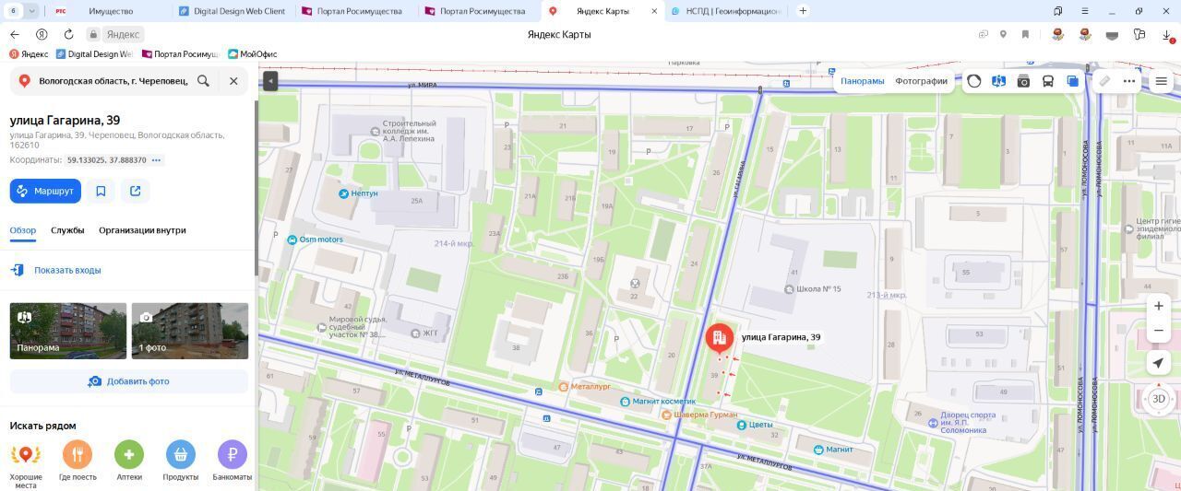Share the улица Гагарина, 39 location
Viewport: 1181px width, 491px height.
[136, 191]
